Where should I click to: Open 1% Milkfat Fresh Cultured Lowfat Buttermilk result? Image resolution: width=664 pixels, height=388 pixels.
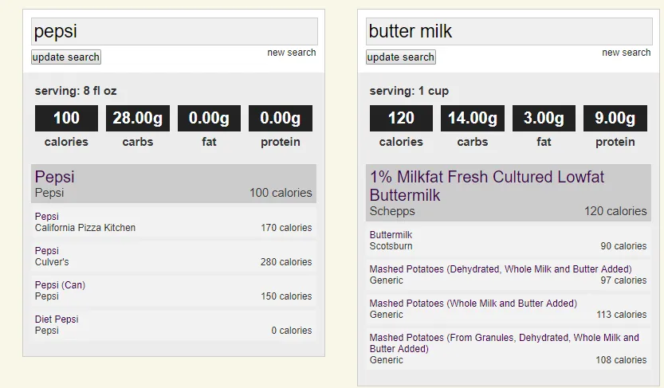pos(509,193)
